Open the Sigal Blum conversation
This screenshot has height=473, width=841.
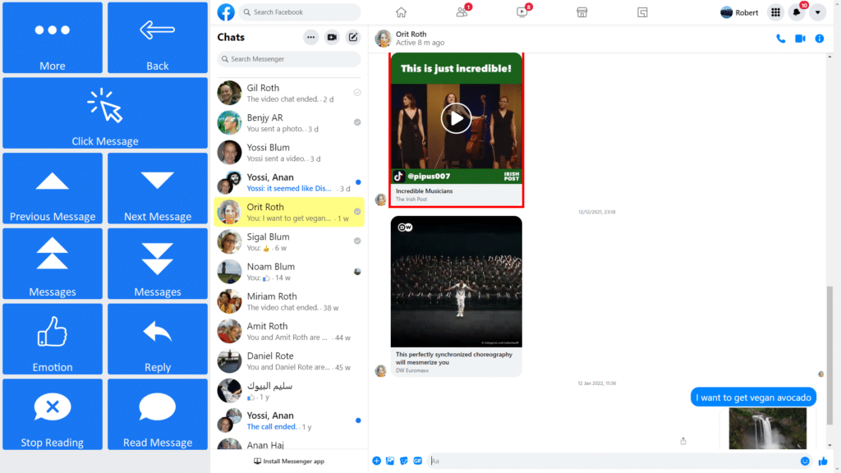288,241
